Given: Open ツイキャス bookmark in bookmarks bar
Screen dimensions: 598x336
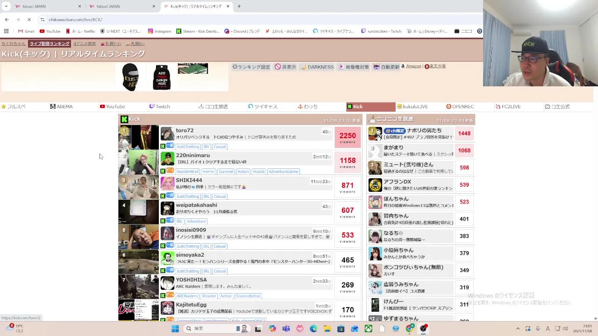Looking at the screenshot, I should (334, 31).
